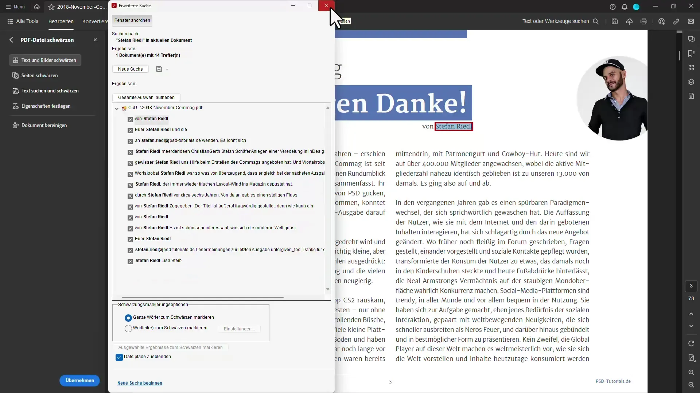Image resolution: width=700 pixels, height=393 pixels.
Task: Uncheck 'Stefan Riedl, der immer wieder' result
Action: tap(130, 185)
